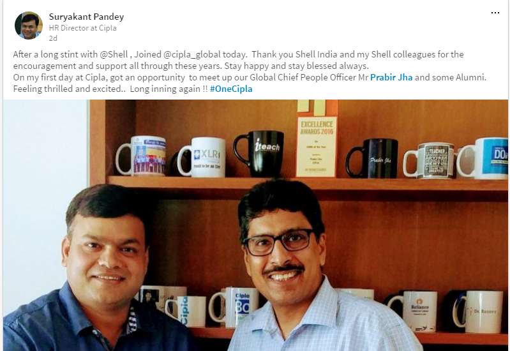Viewport: 510px width, 351px height.
Task: Click the black mug labeled Prabir Jha
Action: pyautogui.click(x=372, y=158)
